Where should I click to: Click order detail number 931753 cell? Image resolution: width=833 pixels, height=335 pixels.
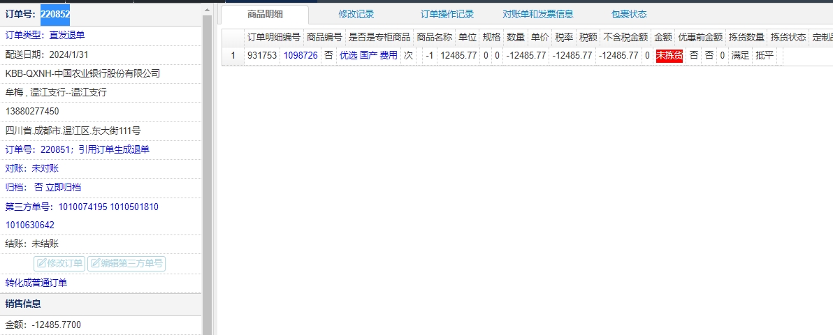[x=262, y=55]
